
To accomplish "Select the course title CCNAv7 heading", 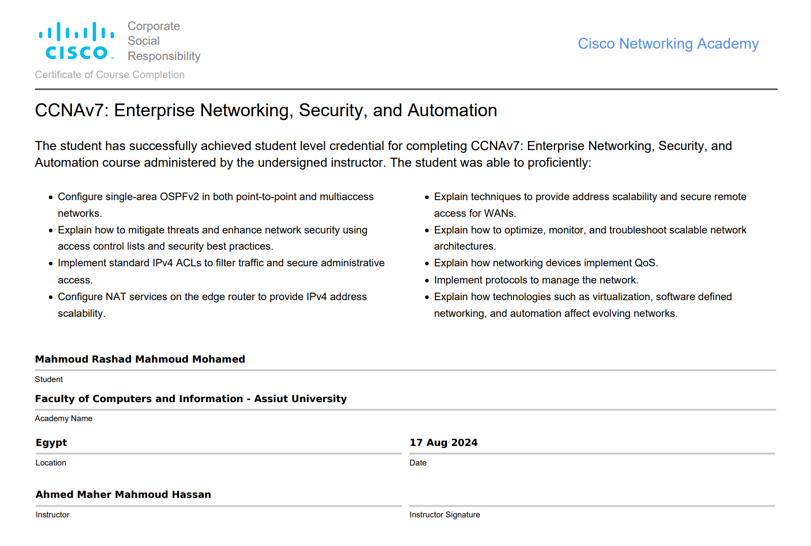I will [x=266, y=110].
